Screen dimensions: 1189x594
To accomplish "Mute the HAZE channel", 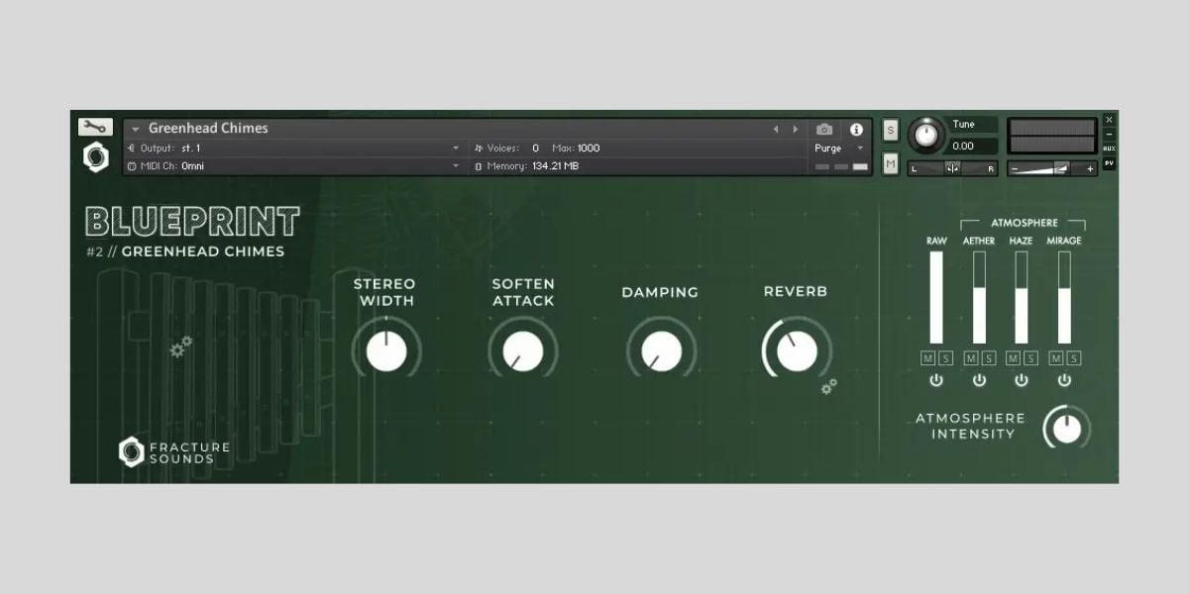I will point(1014,357).
